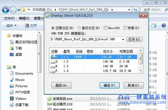Open the recent locations dropdown arrow
Image resolution: width=168 pixels, height=110 pixels.
coord(19,10)
